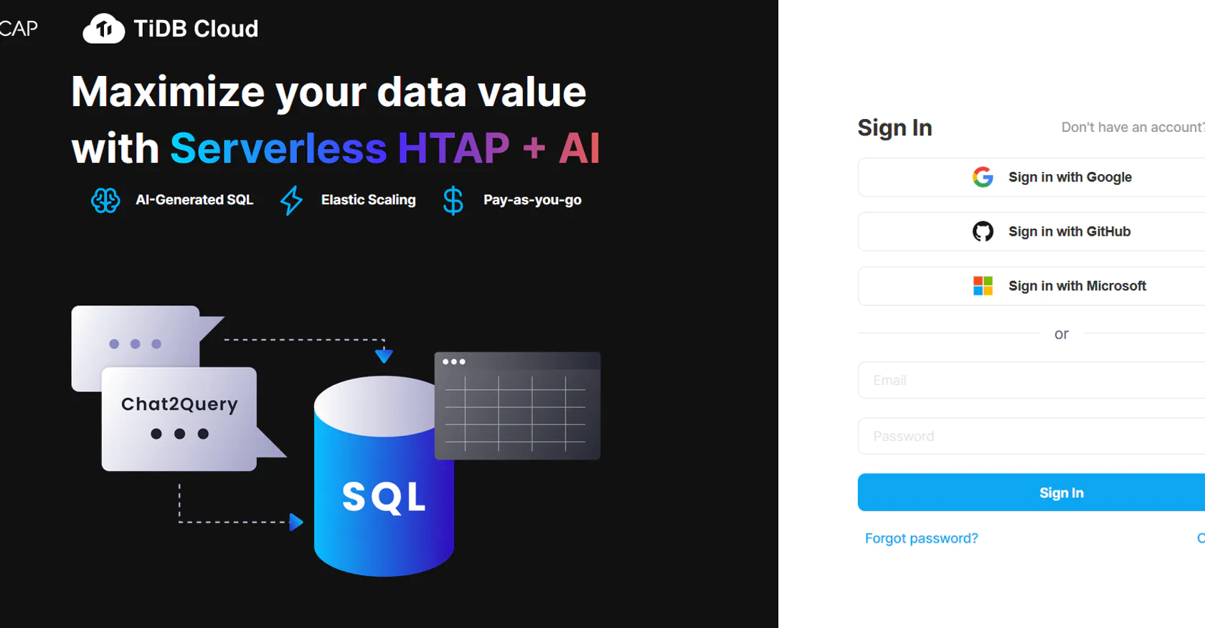Click the GitHub octocat logo icon
1205x628 pixels.
tap(983, 232)
